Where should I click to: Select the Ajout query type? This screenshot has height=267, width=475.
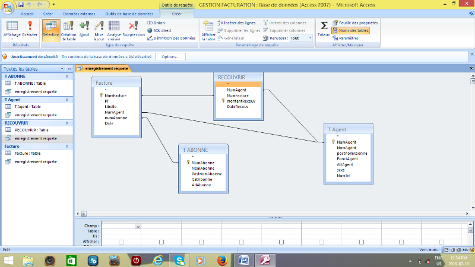coord(84,28)
